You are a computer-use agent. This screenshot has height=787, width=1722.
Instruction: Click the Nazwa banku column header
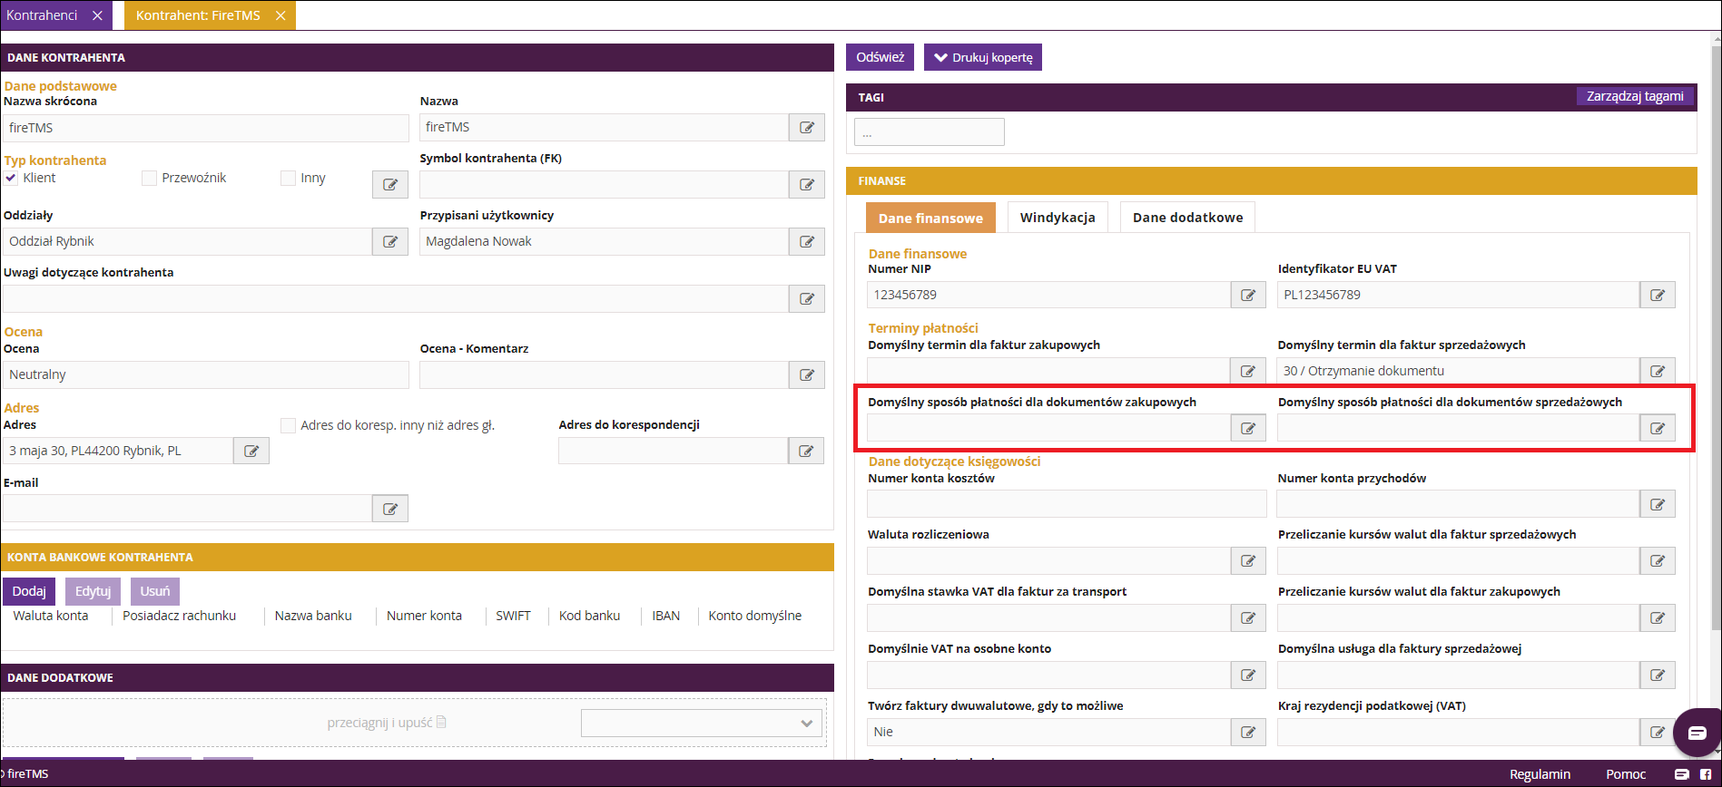pos(313,616)
